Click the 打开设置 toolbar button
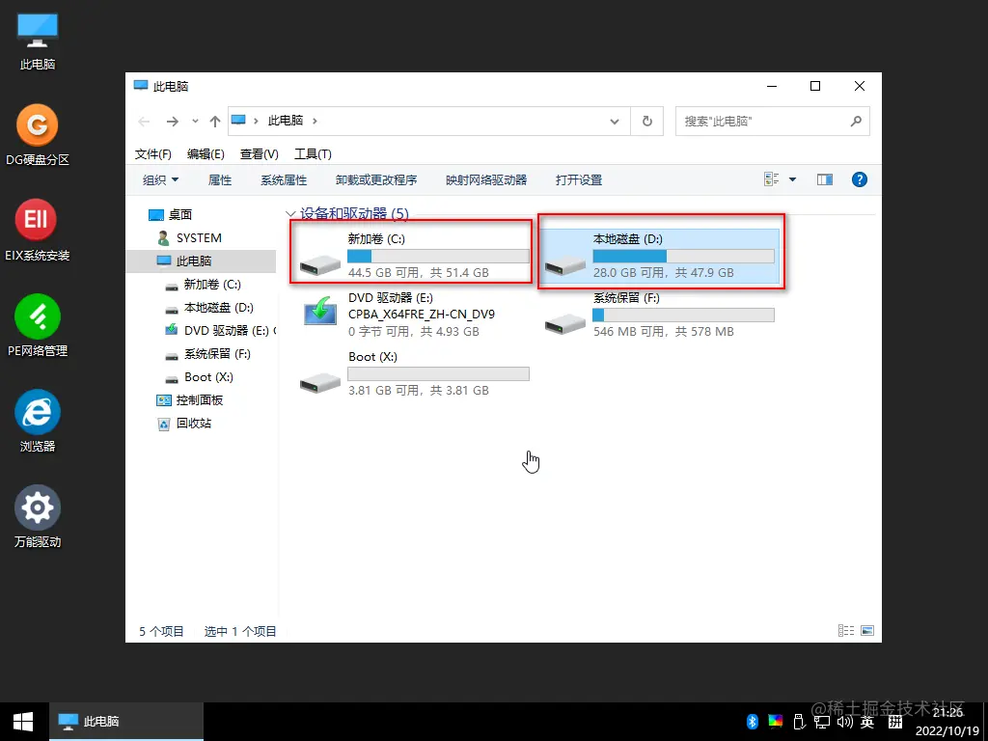 click(579, 180)
